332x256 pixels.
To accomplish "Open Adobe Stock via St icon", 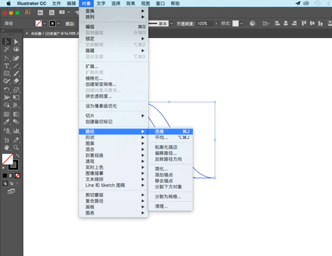I will [x=52, y=13].
